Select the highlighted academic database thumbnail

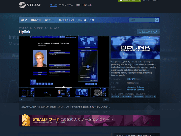(x=64, y=92)
